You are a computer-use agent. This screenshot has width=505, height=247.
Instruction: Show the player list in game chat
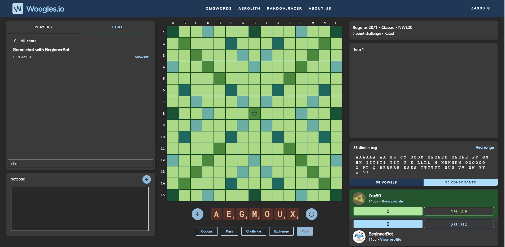click(x=141, y=57)
